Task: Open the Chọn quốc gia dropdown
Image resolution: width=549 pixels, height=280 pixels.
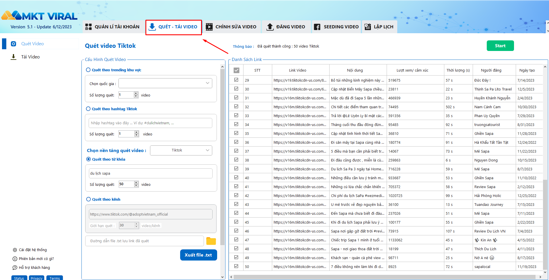Action: pos(166,83)
